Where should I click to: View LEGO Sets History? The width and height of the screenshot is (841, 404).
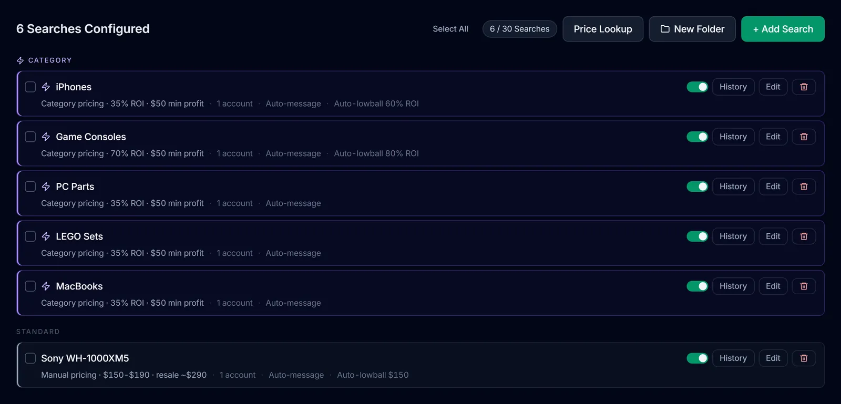pyautogui.click(x=733, y=236)
